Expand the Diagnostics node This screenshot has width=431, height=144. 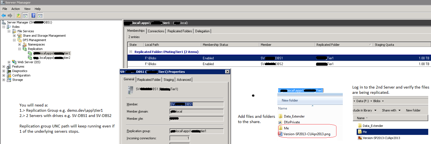point(4,71)
